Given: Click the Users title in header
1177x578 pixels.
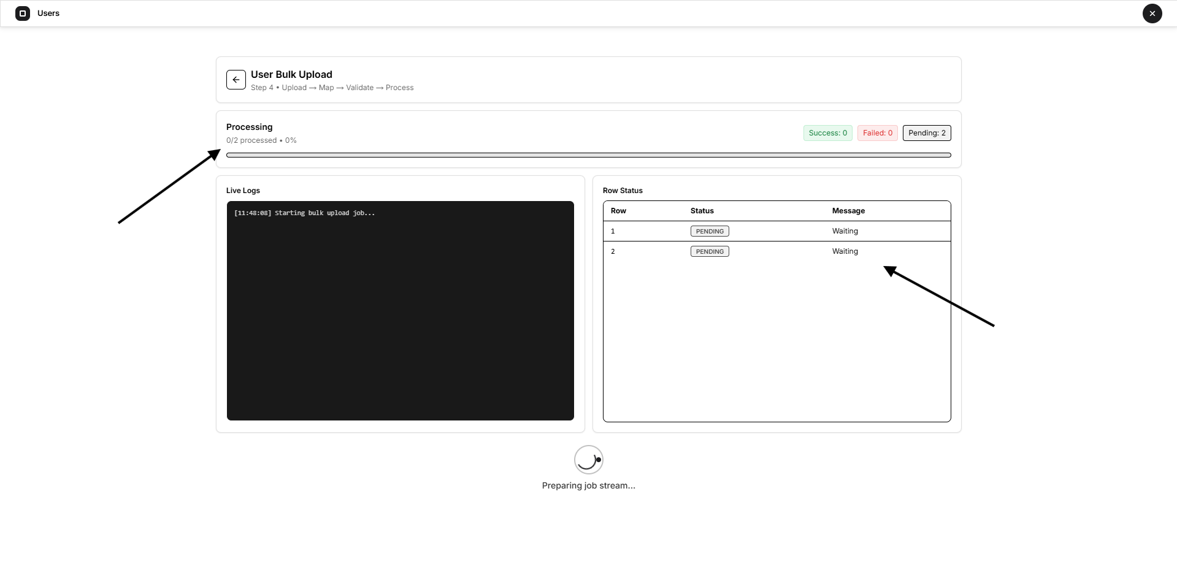Looking at the screenshot, I should click(x=48, y=13).
